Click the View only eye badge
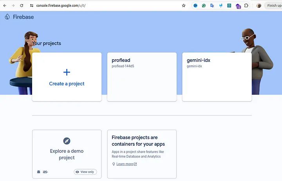This screenshot has width=282, height=181. point(85,172)
